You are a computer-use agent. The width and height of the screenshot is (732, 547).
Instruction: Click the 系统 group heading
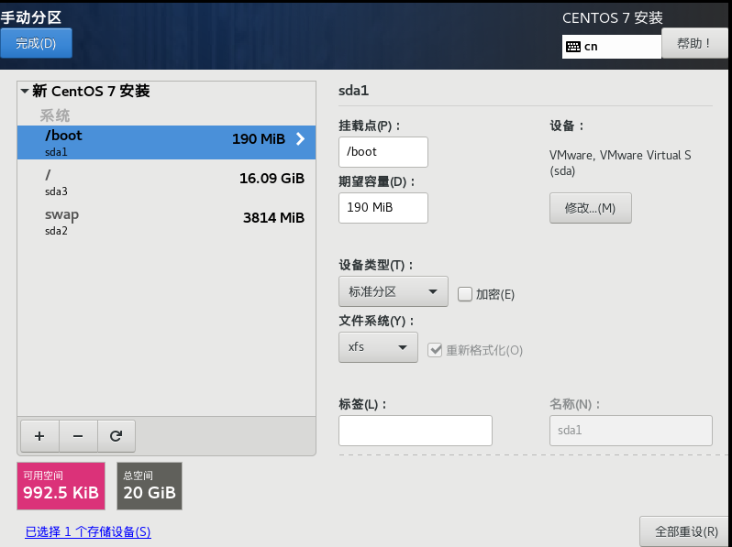pos(55,115)
